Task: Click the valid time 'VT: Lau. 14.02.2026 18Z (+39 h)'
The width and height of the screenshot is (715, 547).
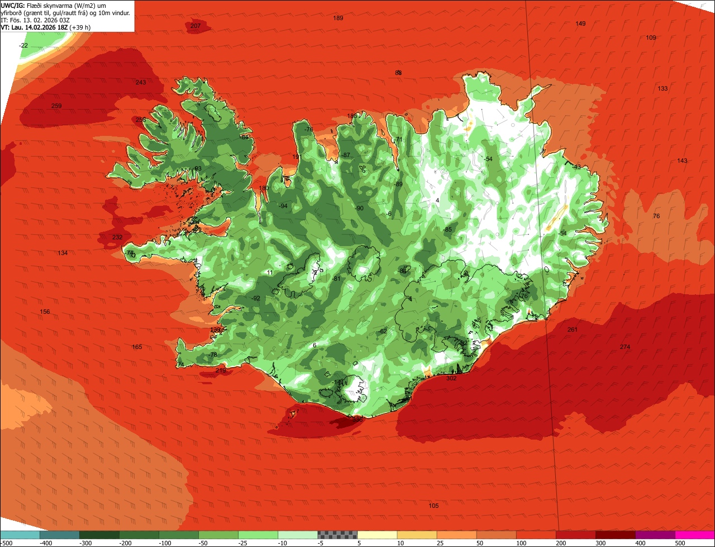Action: tap(45, 27)
